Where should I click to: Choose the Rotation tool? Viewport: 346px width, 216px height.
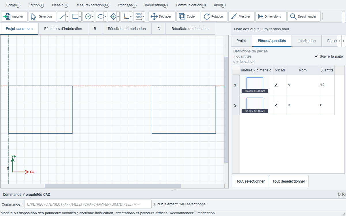214,16
